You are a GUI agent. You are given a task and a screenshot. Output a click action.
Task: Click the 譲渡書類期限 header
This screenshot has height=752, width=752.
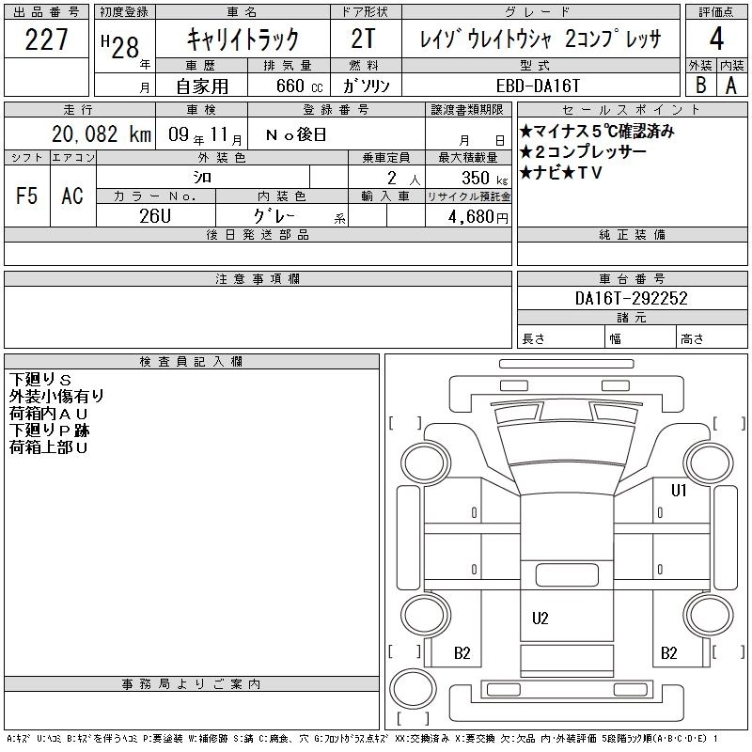click(x=467, y=110)
